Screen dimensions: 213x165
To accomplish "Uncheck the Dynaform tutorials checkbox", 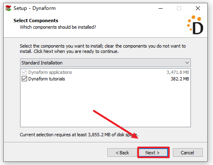I will coord(24,79).
